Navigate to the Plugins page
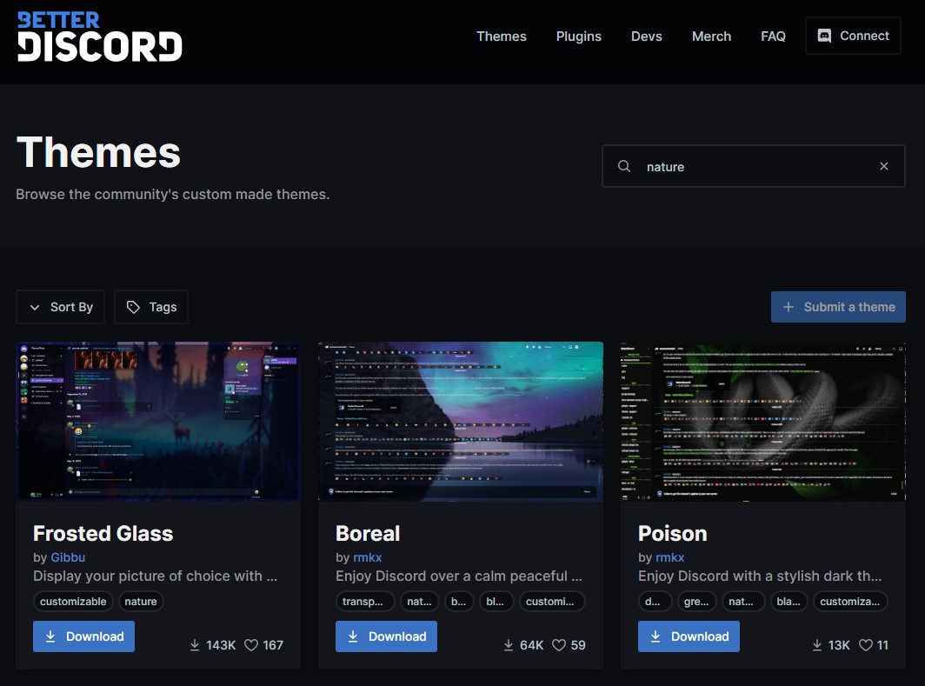This screenshot has height=686, width=925. point(578,37)
